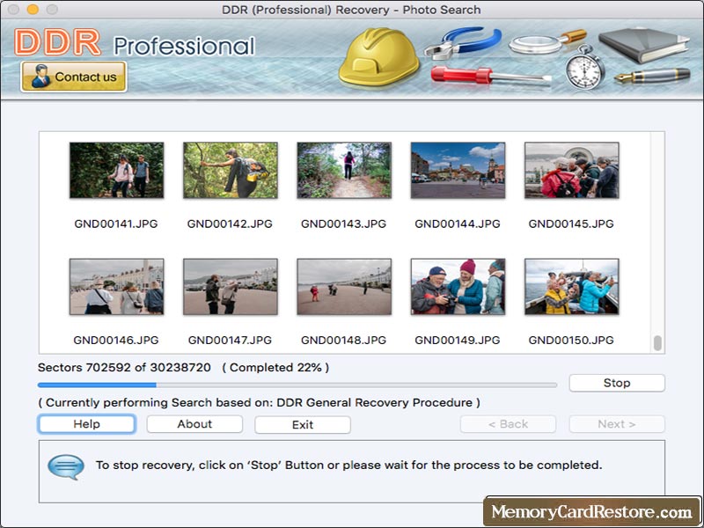Click the Back button

click(x=508, y=423)
